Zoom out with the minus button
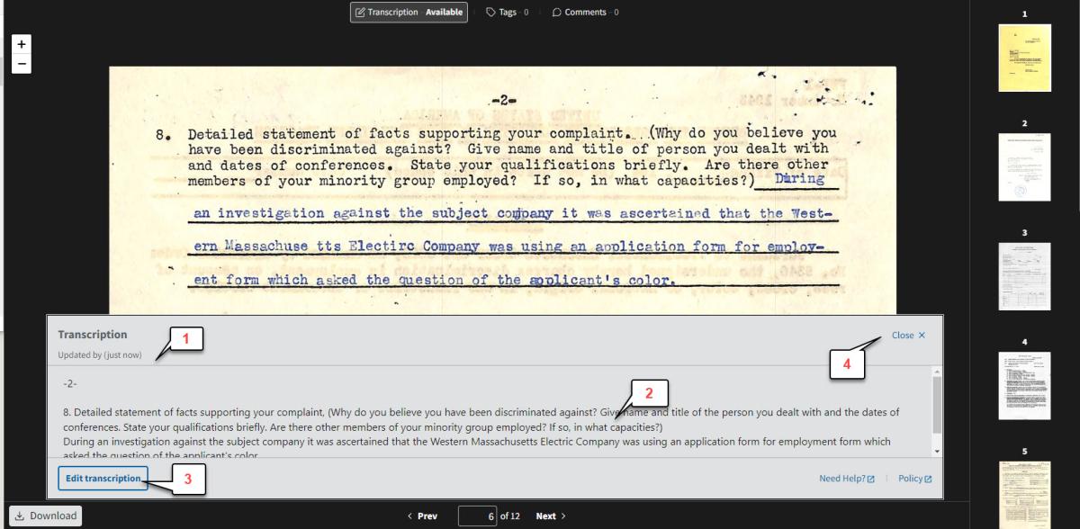The height and width of the screenshot is (529, 1080). [22, 64]
